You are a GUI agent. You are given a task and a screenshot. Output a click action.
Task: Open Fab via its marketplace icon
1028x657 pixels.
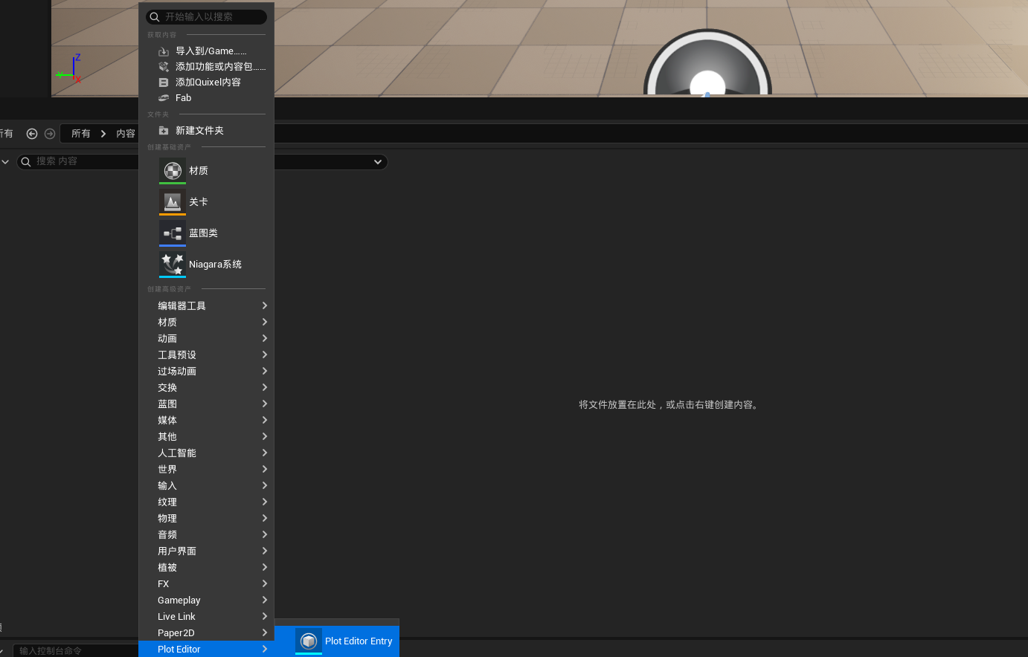point(163,97)
